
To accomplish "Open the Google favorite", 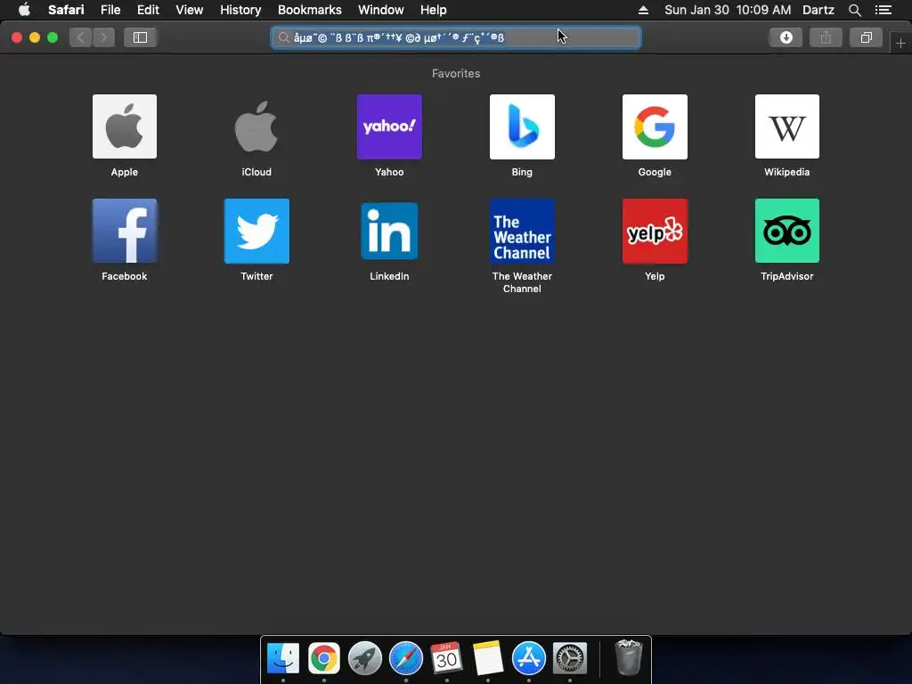I will 655,126.
